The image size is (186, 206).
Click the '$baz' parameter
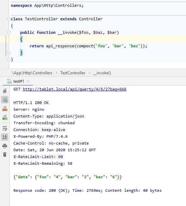[x=98, y=32]
